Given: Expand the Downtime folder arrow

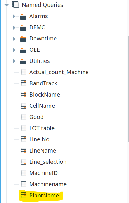Looking at the screenshot, I should coord(14,39).
